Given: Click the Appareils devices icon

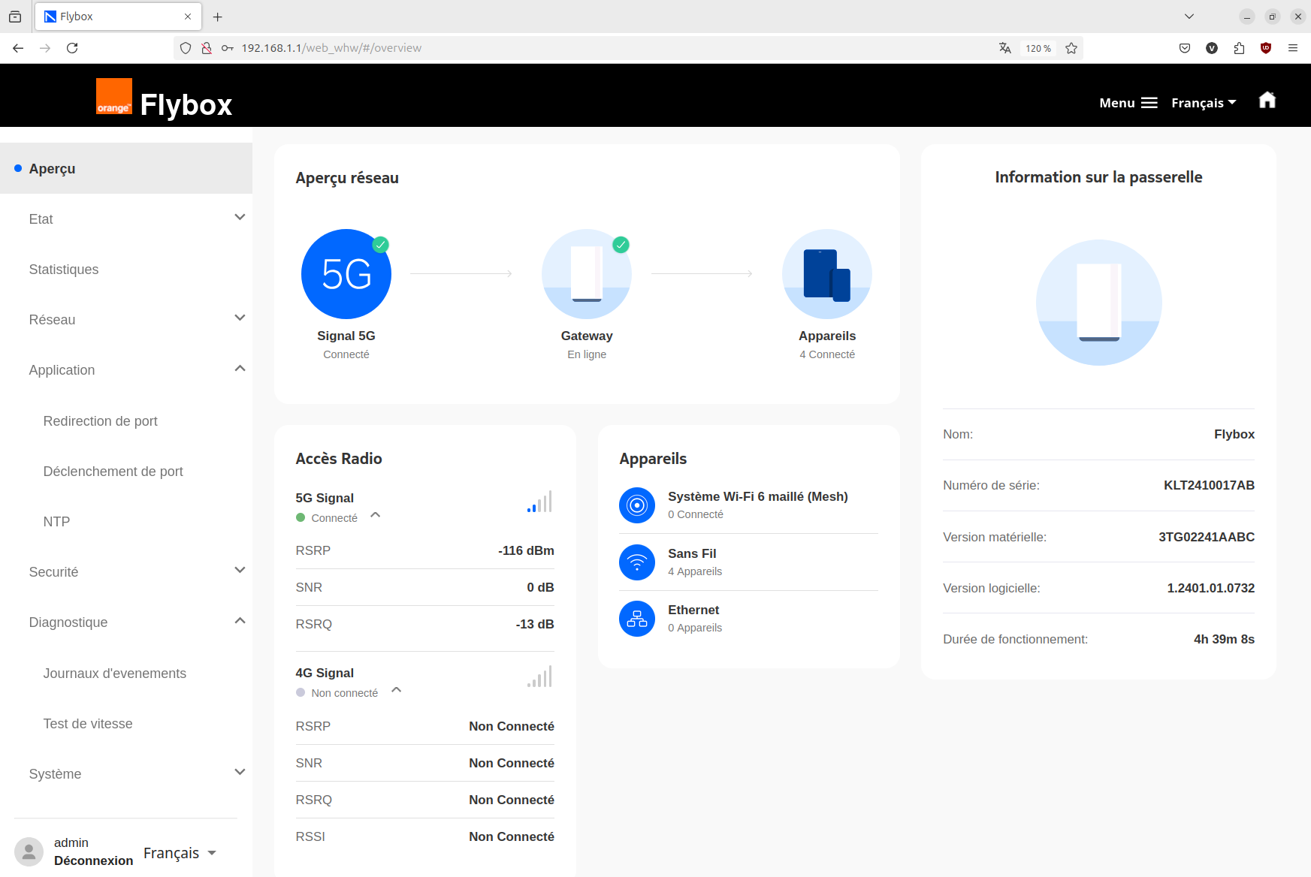Looking at the screenshot, I should point(827,274).
